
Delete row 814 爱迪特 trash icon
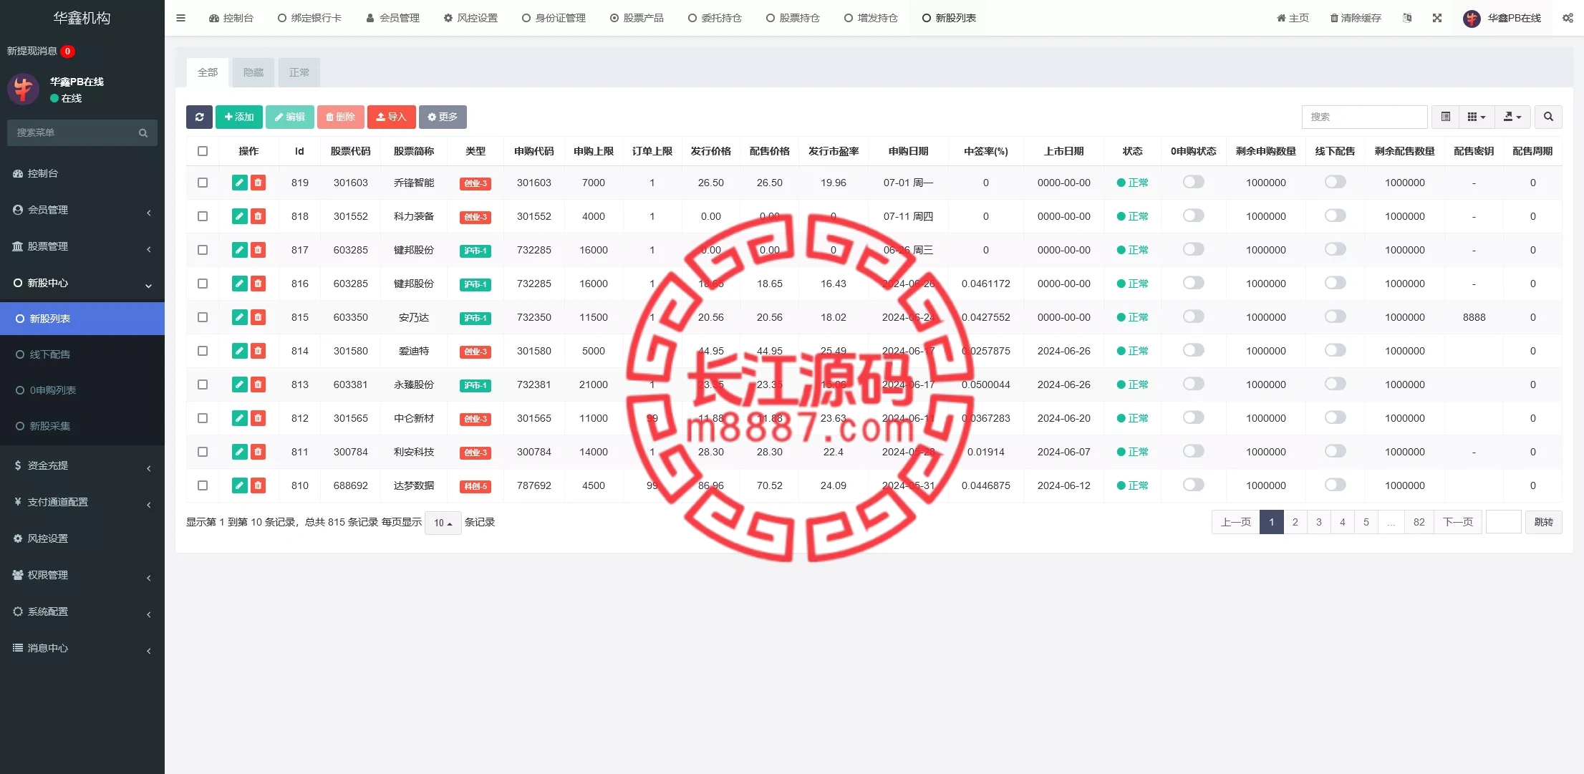259,351
